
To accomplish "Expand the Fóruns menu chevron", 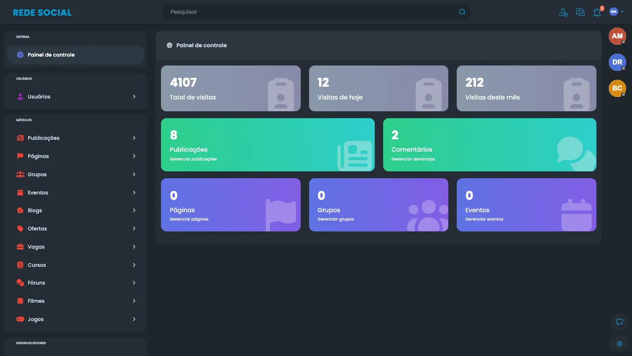I will [x=134, y=283].
